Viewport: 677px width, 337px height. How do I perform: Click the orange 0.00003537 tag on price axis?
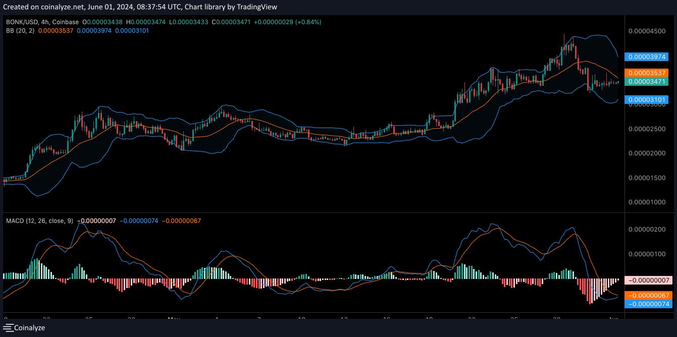point(648,73)
